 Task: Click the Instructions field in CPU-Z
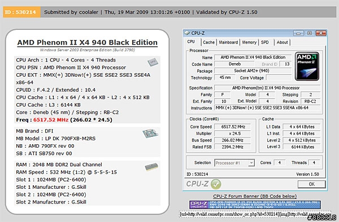[267, 108]
